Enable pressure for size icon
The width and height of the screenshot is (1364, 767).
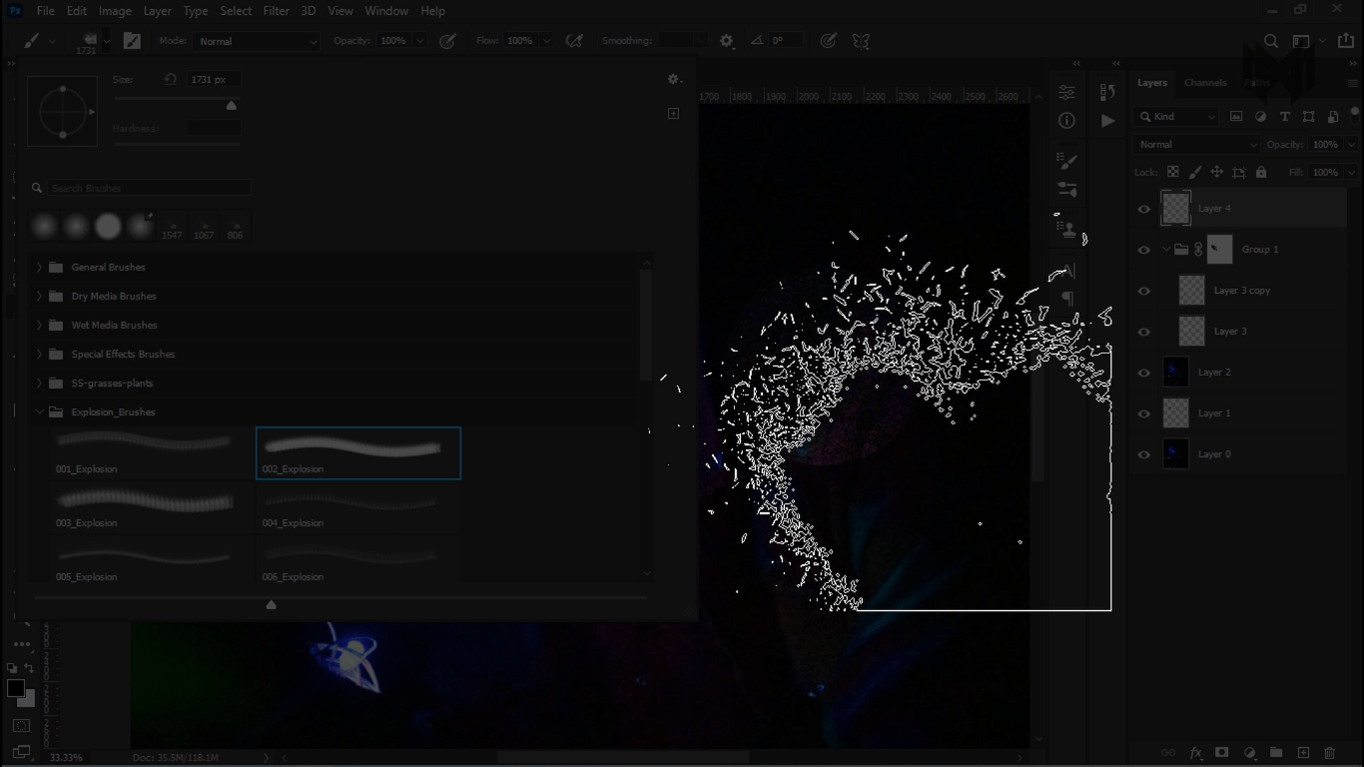pos(828,41)
